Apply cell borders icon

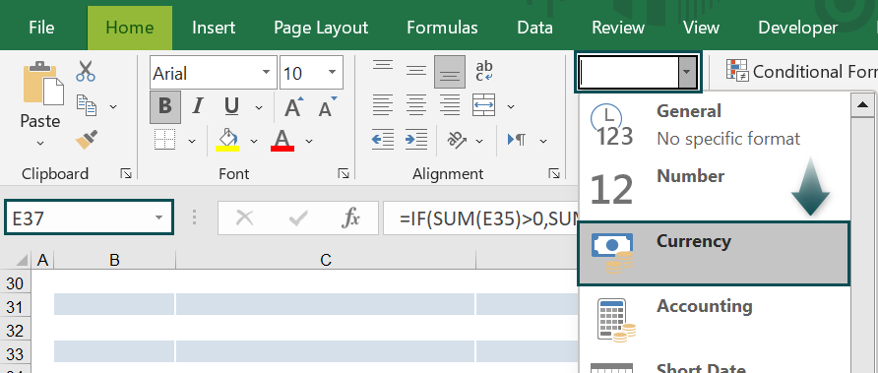[x=164, y=140]
